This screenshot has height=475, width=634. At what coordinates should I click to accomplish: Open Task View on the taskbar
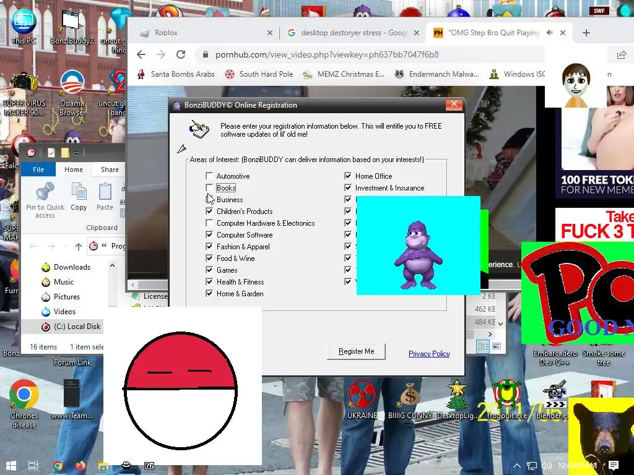point(33,466)
